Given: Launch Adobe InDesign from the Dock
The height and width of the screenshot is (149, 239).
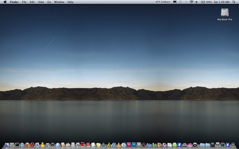Looking at the screenshot, I should click(x=129, y=145).
